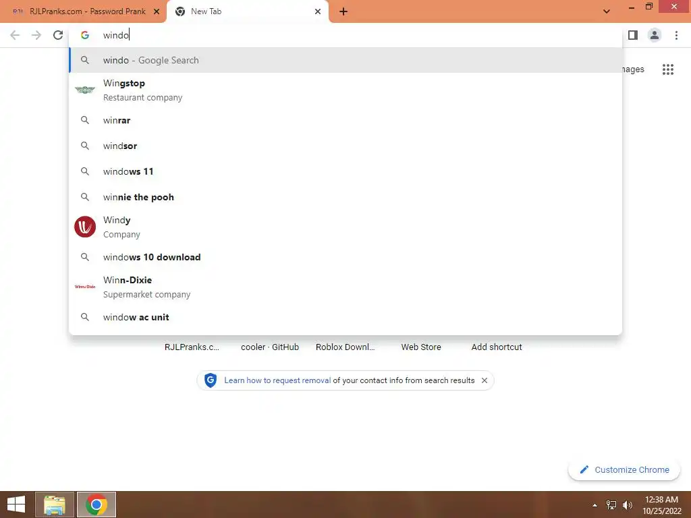Choose the 'windows 11' suggestion

tap(345, 171)
